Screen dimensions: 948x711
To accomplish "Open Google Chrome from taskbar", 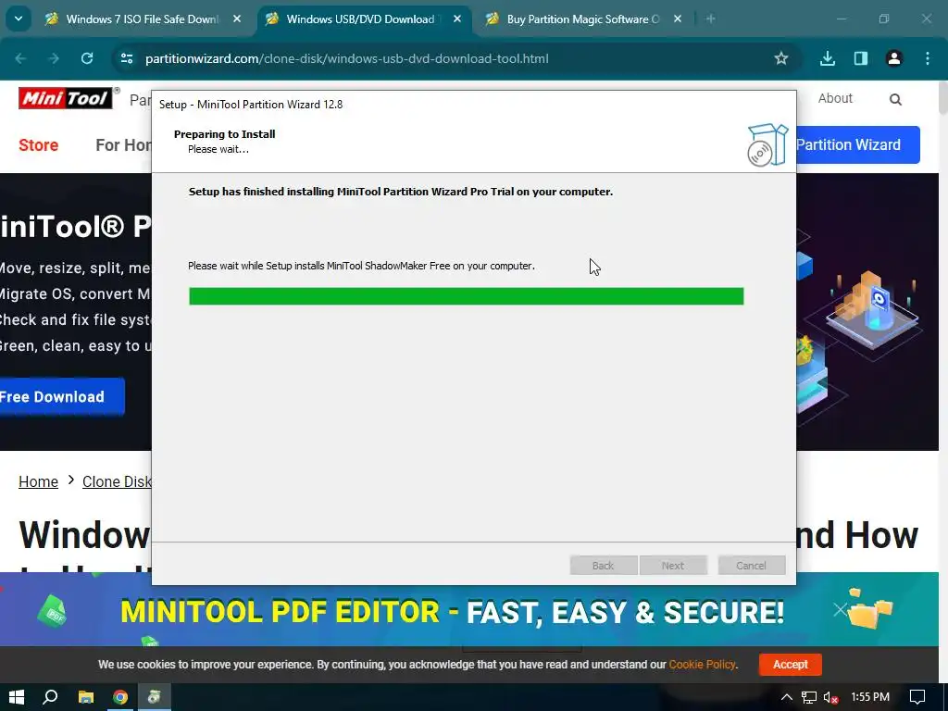I will point(120,697).
